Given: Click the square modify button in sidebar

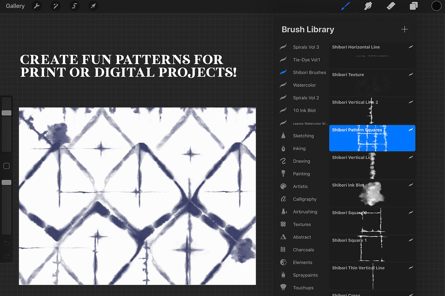Looking at the screenshot, I should (x=6, y=166).
